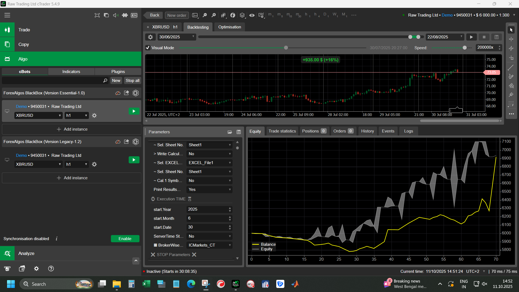Click the candlestick chart type icon
519x292 pixels.
tap(223, 15)
